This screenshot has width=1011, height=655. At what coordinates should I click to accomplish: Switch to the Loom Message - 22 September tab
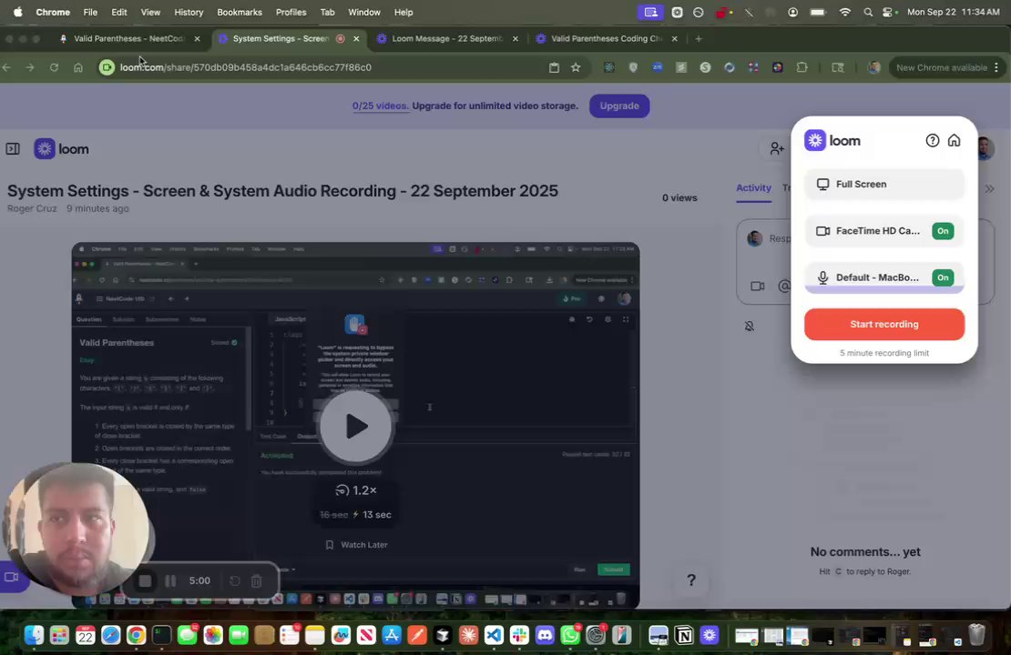click(x=447, y=38)
